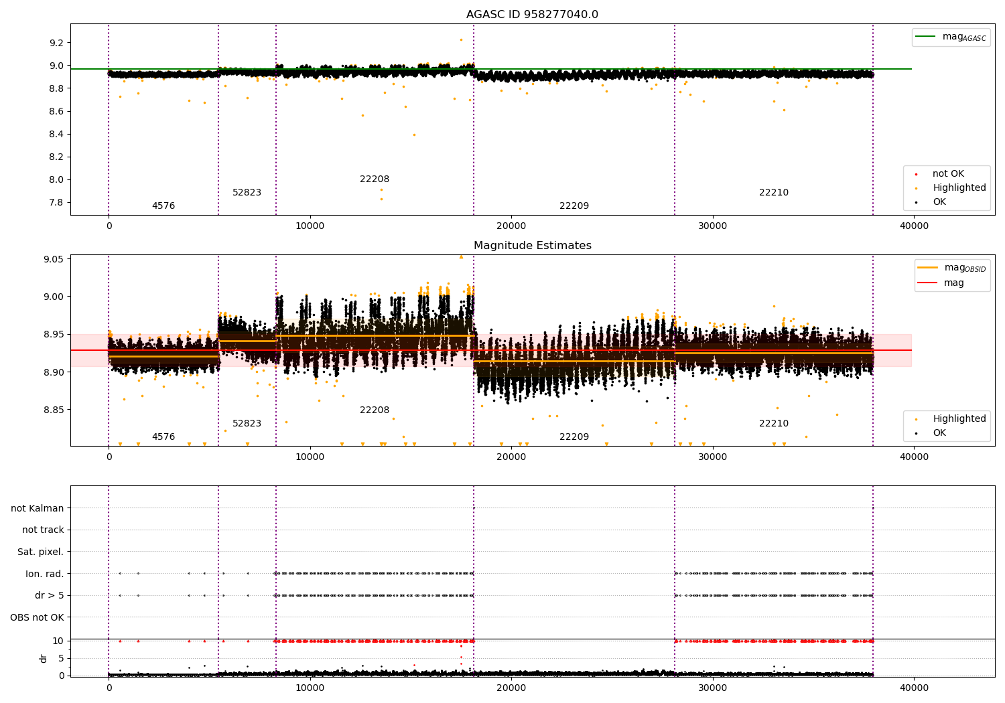Click obsid label '4576' in Magnitude Estimates plot
Image resolution: width=1005 pixels, height=703 pixels.
click(x=163, y=437)
